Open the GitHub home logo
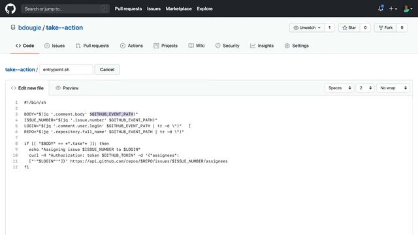 (x=10, y=8)
